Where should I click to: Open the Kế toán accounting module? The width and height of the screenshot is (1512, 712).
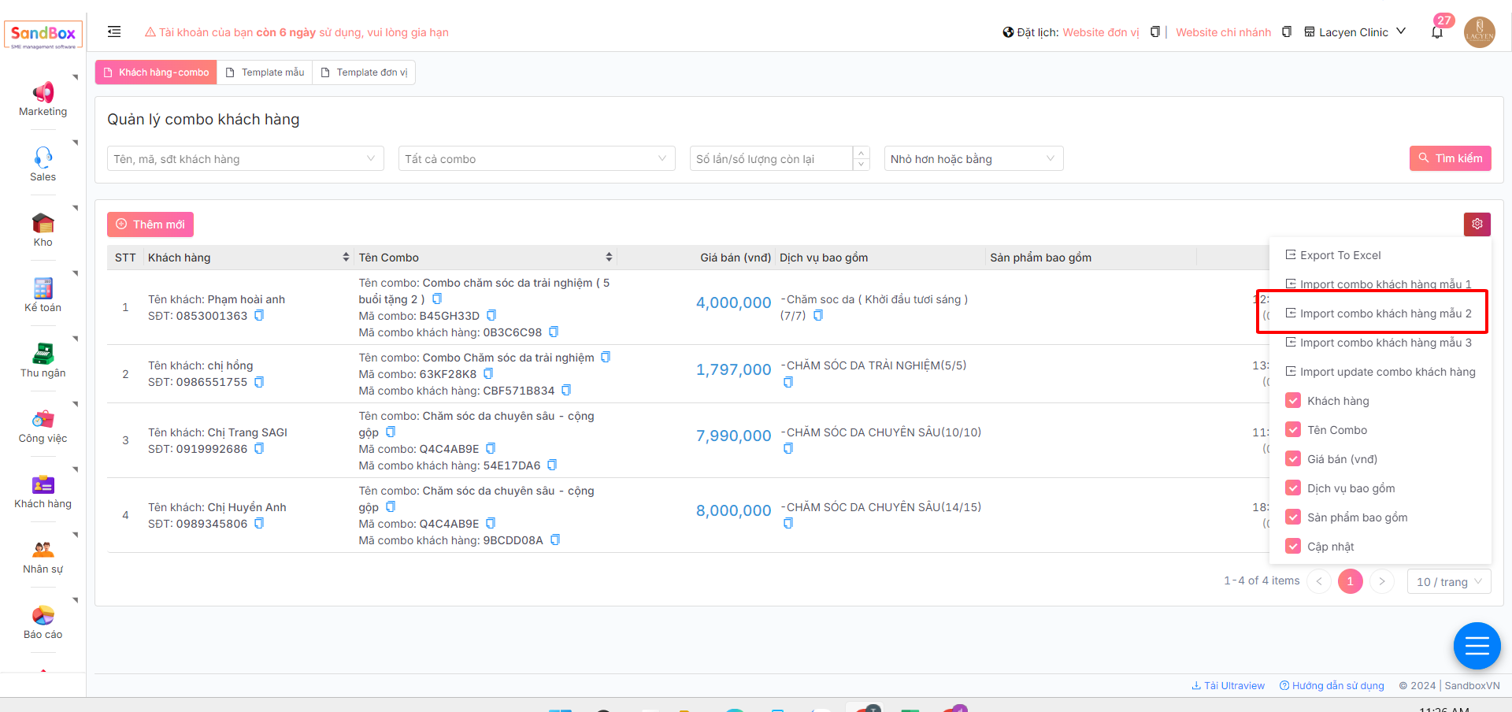tap(43, 295)
